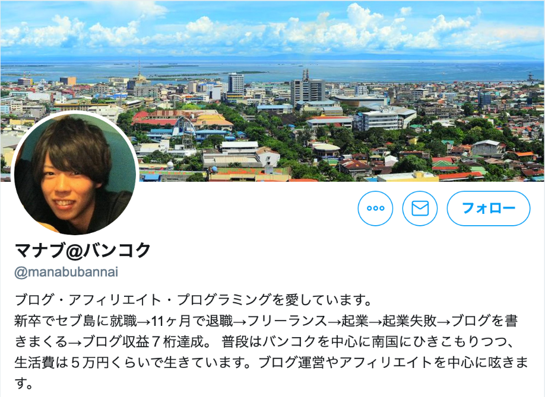The width and height of the screenshot is (545, 397).
Task: Open the city skyline header banner image
Action: [272, 91]
